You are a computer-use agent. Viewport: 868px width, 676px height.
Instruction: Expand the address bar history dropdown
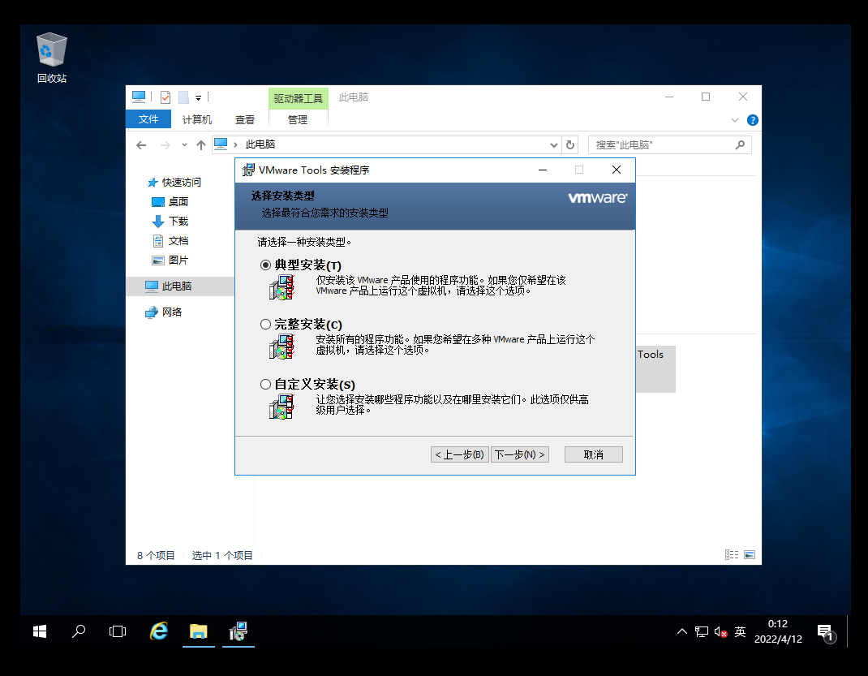pyautogui.click(x=553, y=145)
